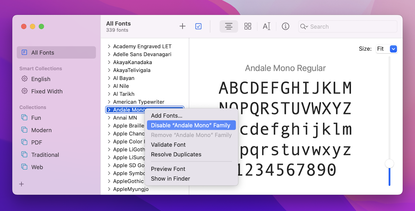Select the American Typewriter font name
Viewport: 415px width, 211px height.
pyautogui.click(x=139, y=102)
